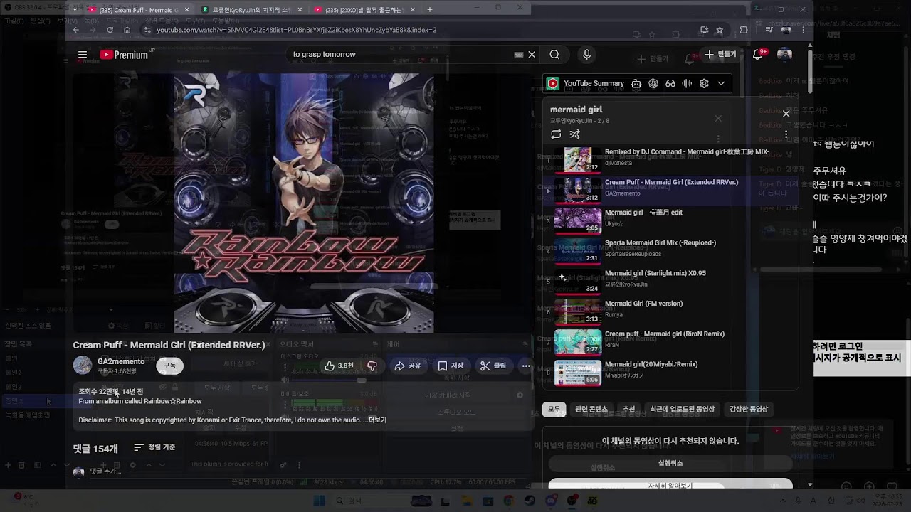Open Steam from the taskbar
911x512 pixels.
[530, 501]
